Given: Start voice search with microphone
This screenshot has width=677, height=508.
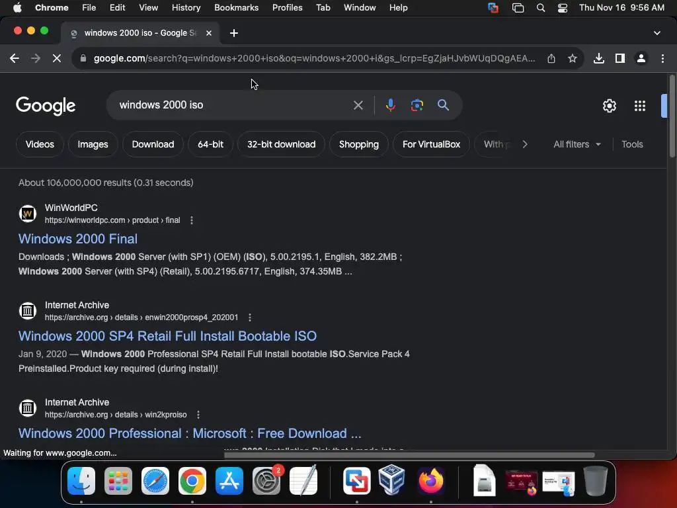Looking at the screenshot, I should point(390,105).
